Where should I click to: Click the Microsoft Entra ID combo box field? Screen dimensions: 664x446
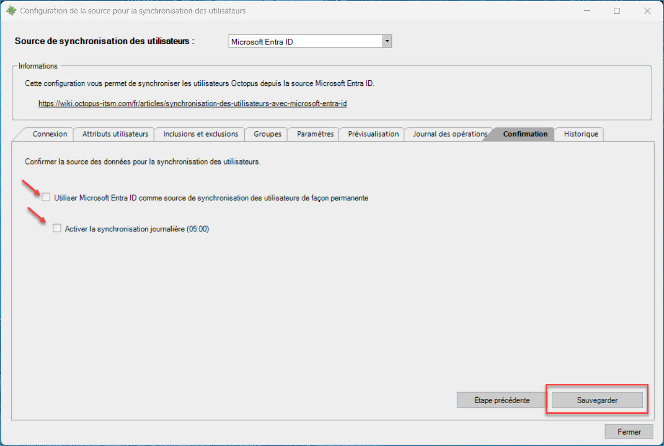tap(305, 41)
